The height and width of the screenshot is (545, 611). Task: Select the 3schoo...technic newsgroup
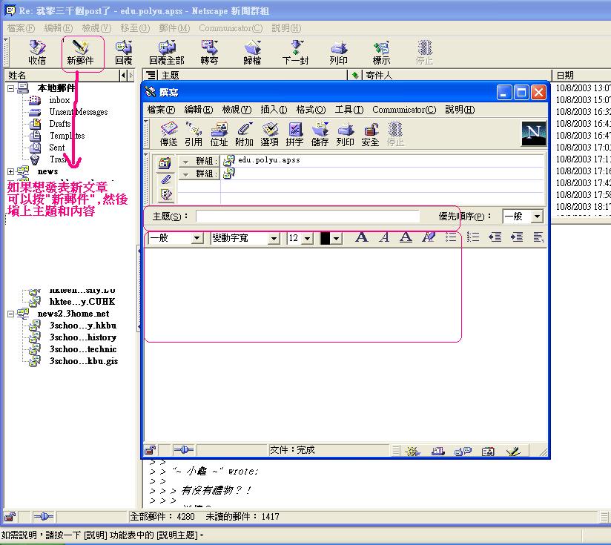[83, 349]
